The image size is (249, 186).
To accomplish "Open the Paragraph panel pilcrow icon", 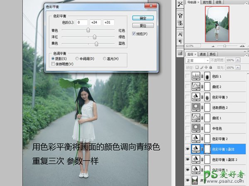I will click(180, 42).
